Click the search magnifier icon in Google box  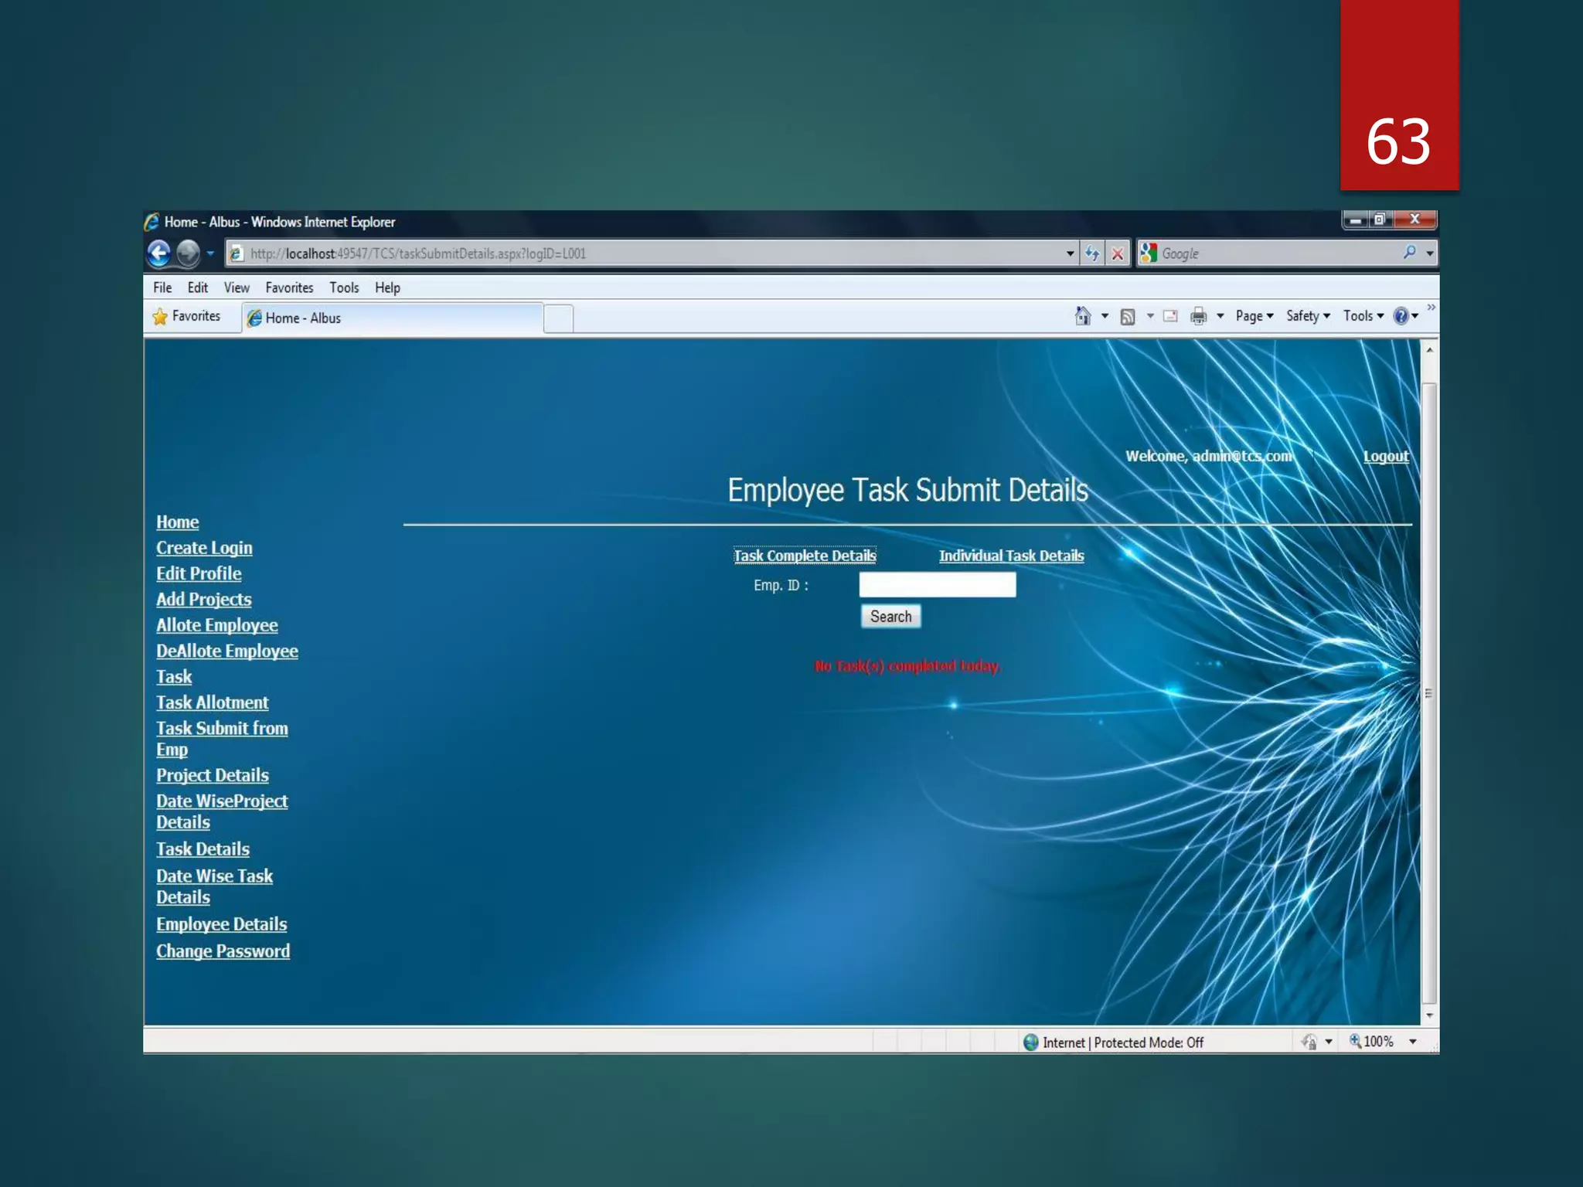tap(1409, 253)
